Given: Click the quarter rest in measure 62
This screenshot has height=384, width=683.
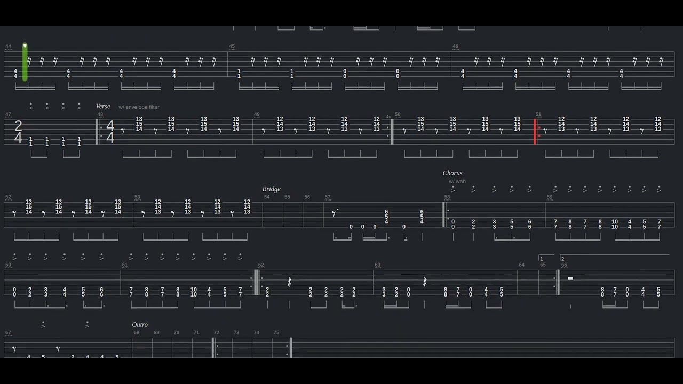Looking at the screenshot, I should tap(290, 282).
